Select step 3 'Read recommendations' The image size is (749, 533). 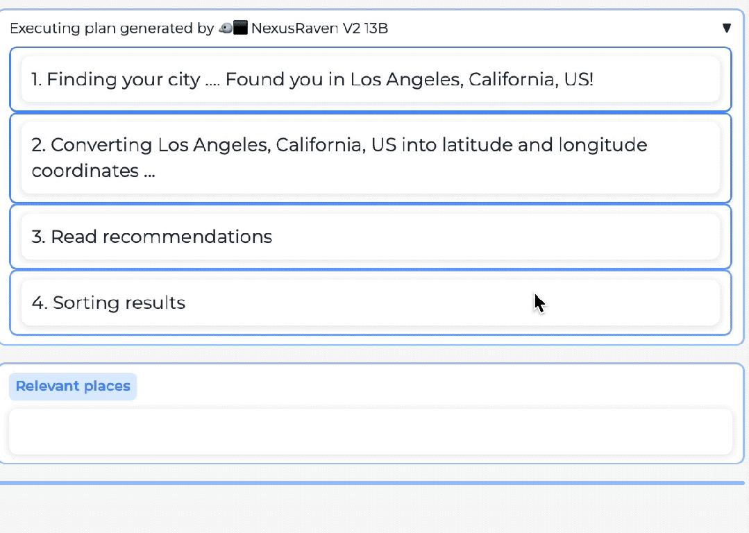pos(152,237)
